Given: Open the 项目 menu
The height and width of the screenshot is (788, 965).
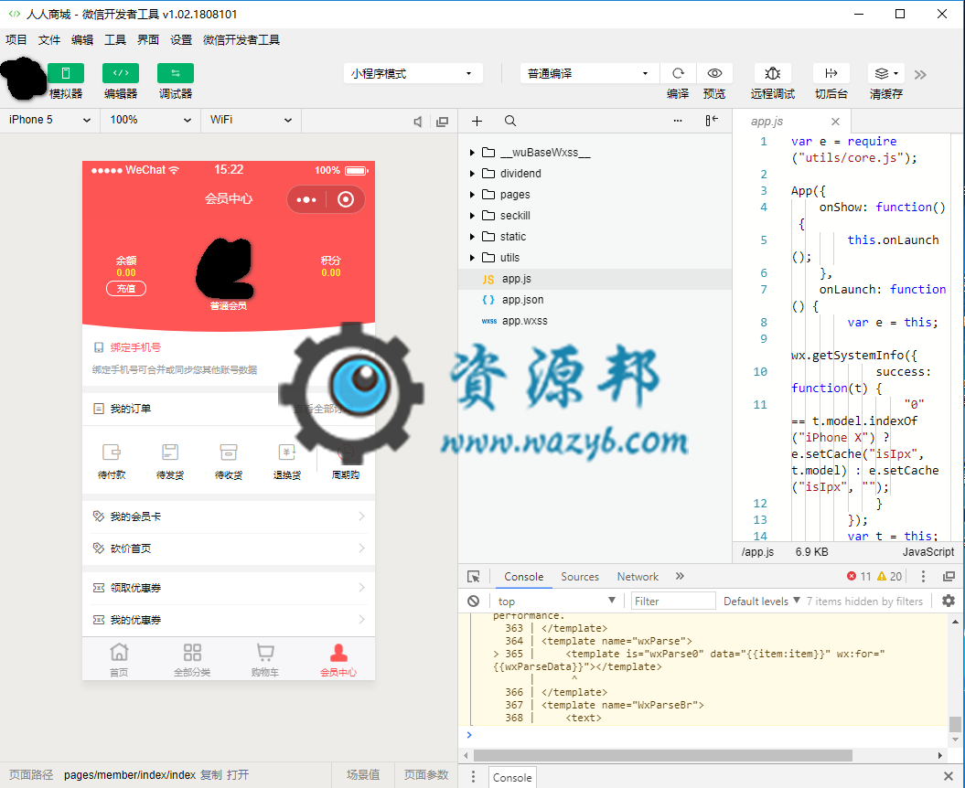Looking at the screenshot, I should tap(16, 40).
